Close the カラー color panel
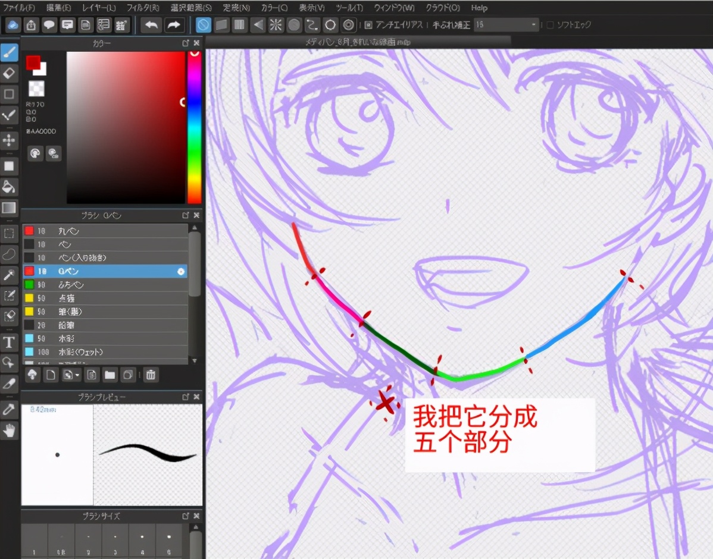This screenshot has height=559, width=713. [x=196, y=43]
